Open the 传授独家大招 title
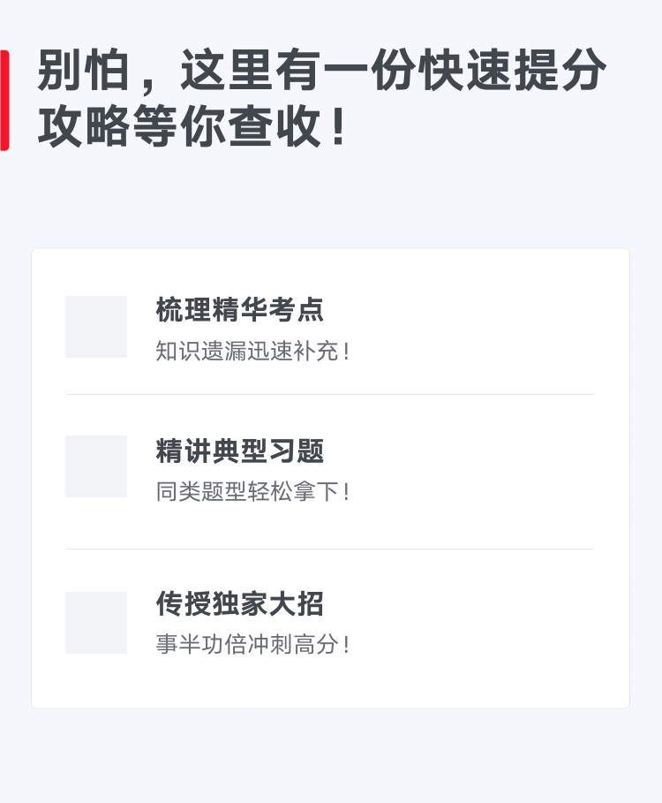The height and width of the screenshot is (803, 662). click(239, 603)
